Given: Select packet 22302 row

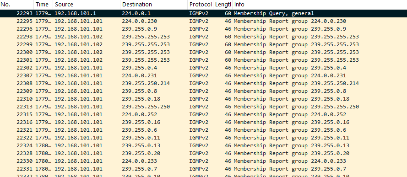Looking at the screenshot, I should point(203,68).
